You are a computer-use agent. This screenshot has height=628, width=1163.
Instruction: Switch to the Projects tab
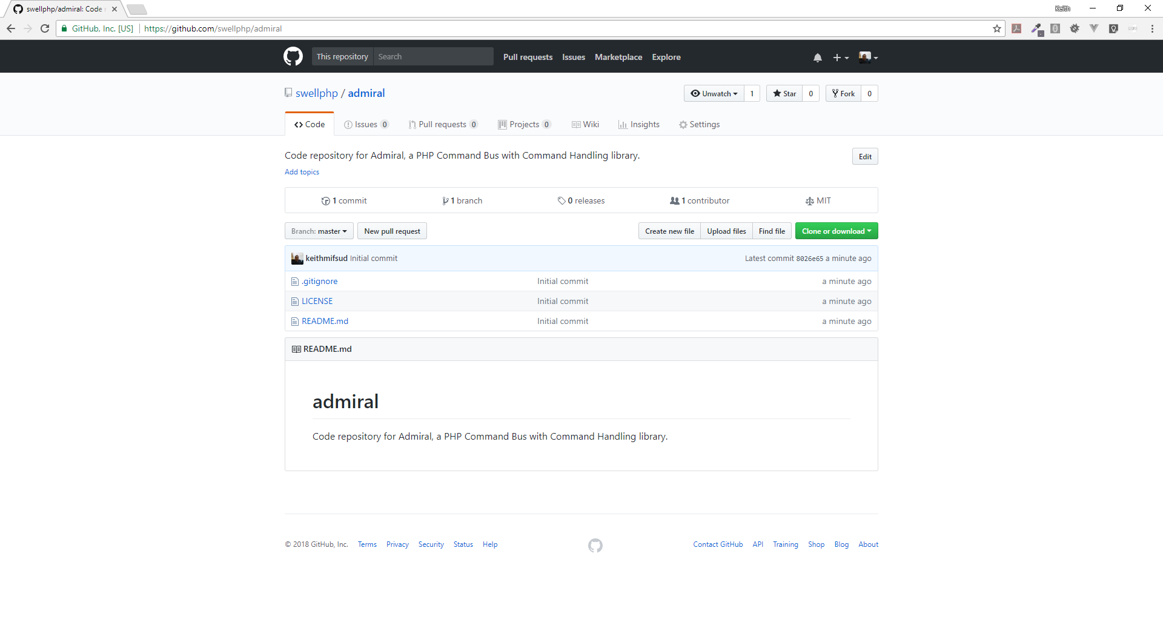524,124
